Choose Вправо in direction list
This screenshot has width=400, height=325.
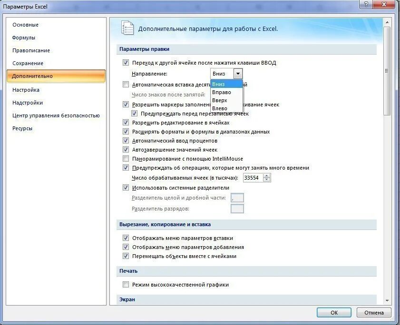click(x=226, y=92)
